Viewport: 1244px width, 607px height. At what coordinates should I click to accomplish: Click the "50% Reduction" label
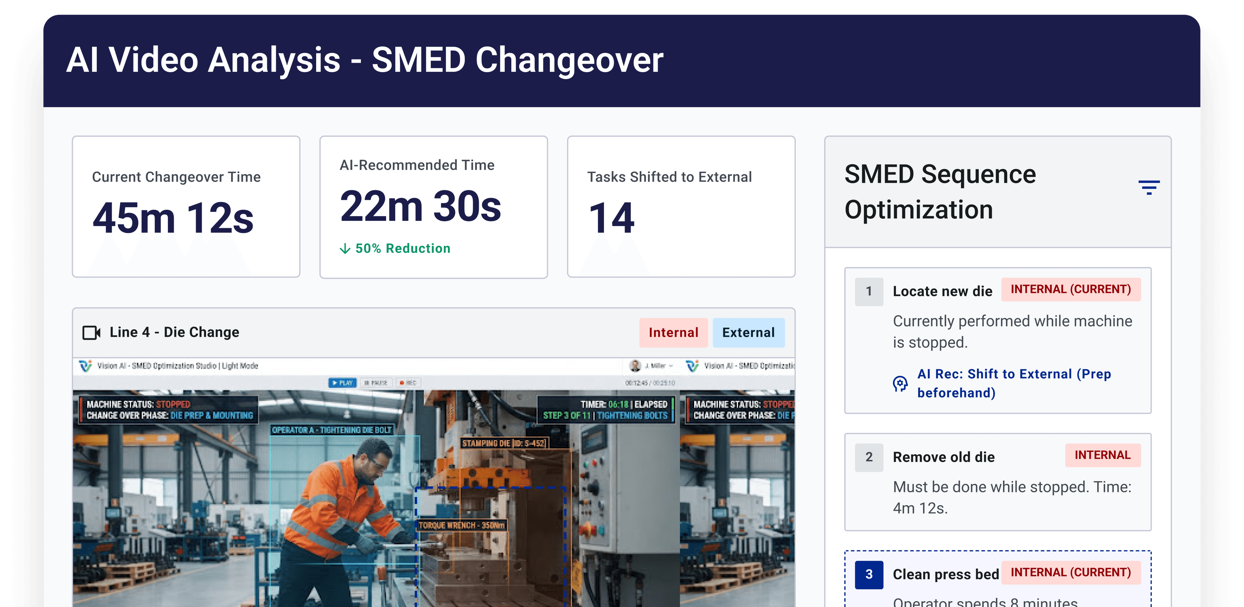point(403,249)
